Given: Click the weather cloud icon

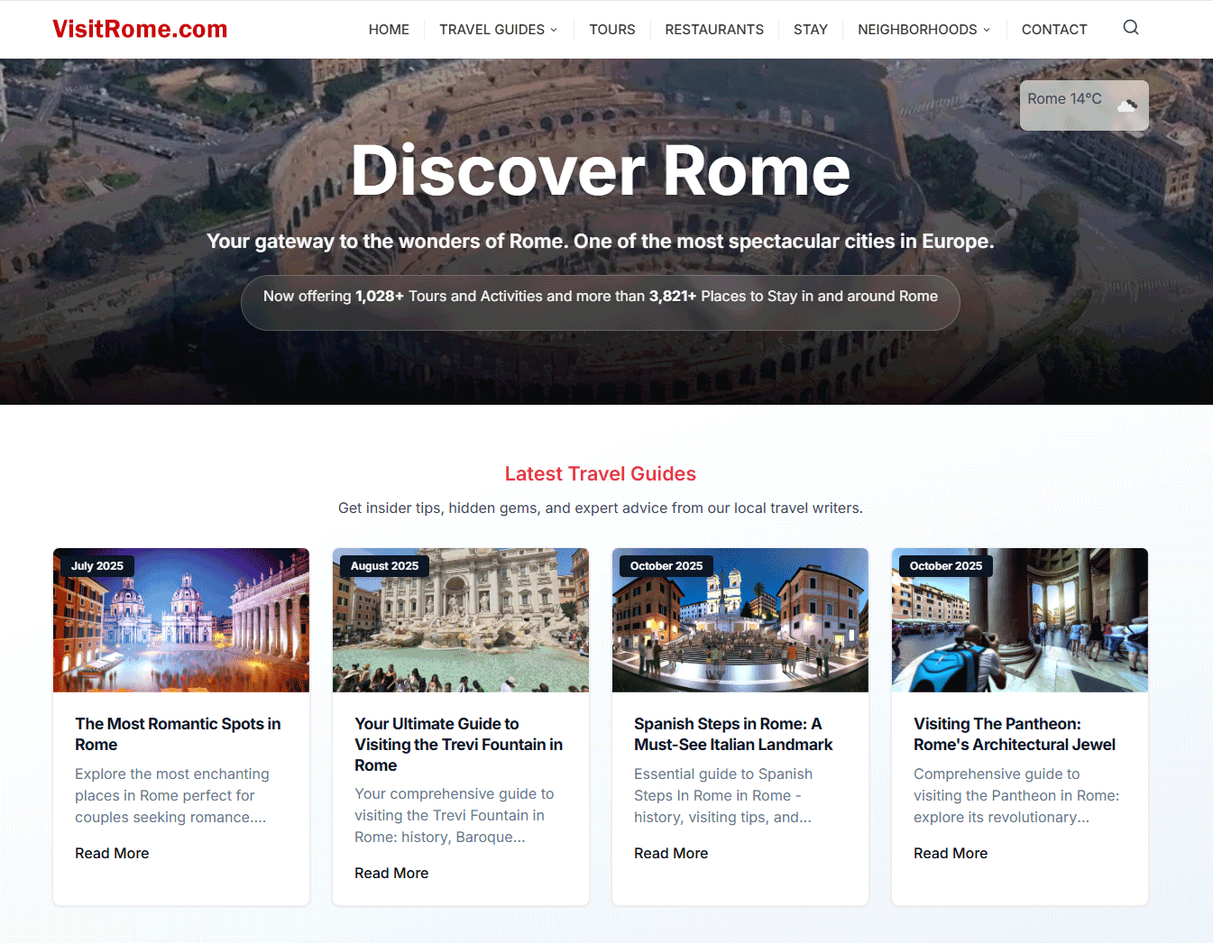Looking at the screenshot, I should tap(1126, 105).
